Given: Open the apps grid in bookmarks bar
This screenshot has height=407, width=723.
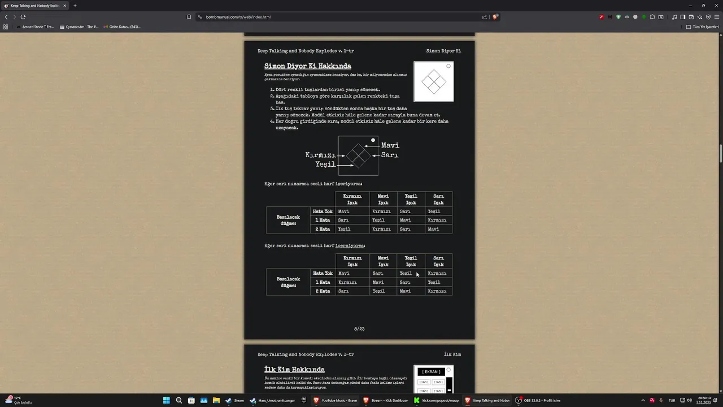Looking at the screenshot, I should tap(6, 27).
